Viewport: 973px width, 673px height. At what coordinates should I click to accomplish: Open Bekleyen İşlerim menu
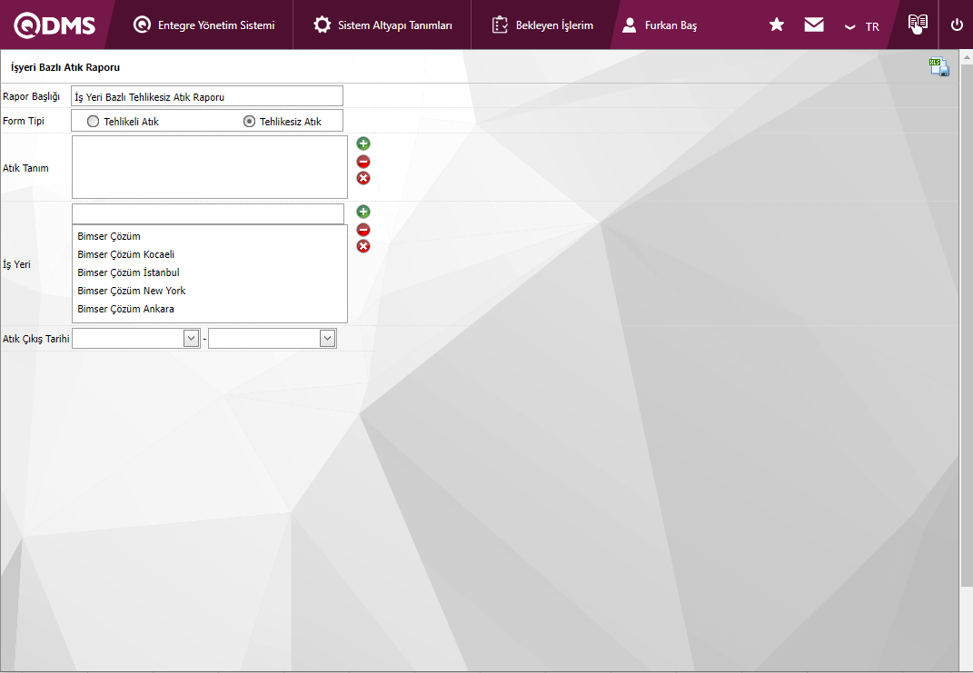point(542,25)
